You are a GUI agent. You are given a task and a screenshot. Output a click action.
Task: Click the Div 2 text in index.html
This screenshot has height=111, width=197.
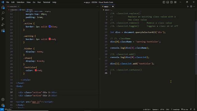coord(46,96)
